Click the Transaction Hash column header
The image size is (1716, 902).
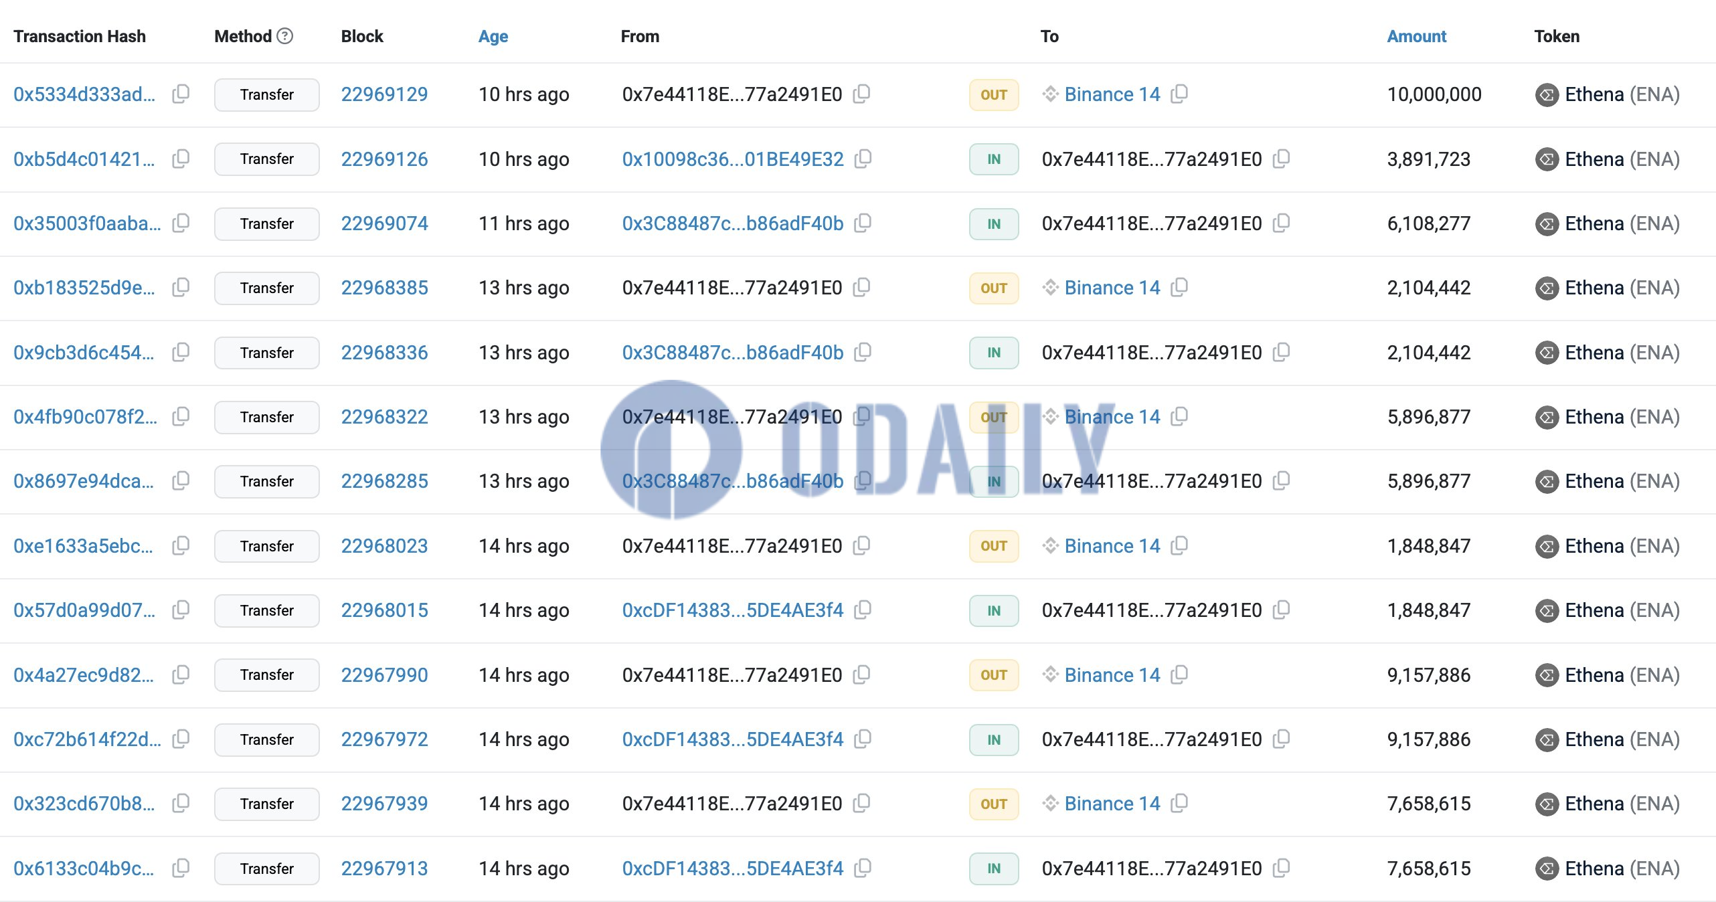pos(80,36)
